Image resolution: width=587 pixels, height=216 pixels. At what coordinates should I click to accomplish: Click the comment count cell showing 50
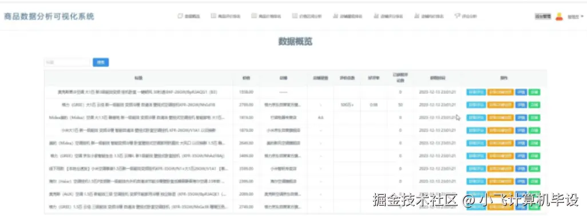coord(400,105)
